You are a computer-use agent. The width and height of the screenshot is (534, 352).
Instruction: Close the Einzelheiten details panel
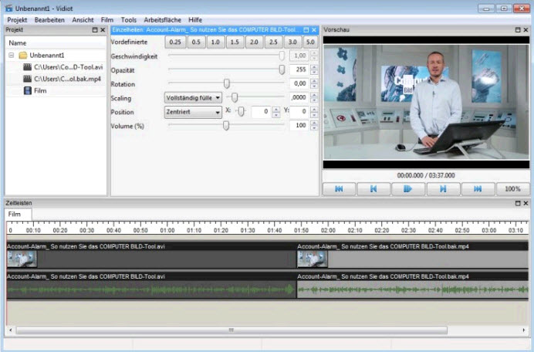point(314,30)
